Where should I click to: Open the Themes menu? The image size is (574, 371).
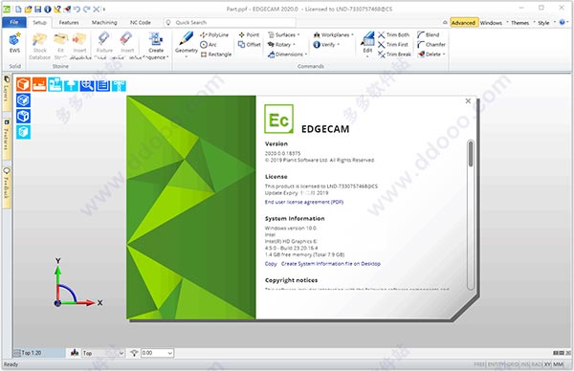(519, 23)
